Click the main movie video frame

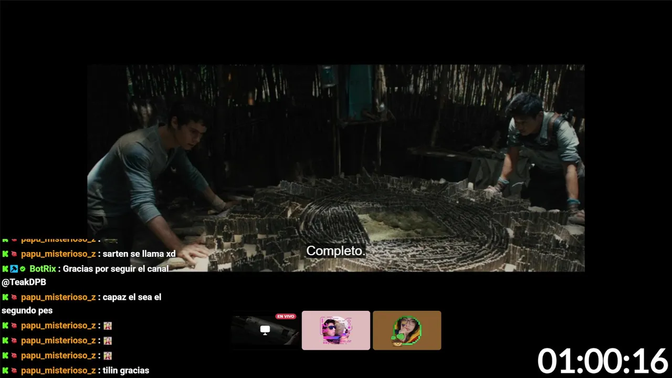tap(336, 168)
